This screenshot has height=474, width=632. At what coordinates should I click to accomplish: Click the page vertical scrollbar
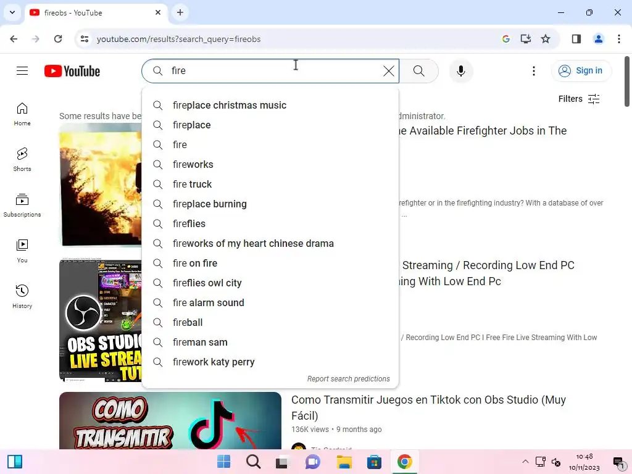pyautogui.click(x=627, y=81)
